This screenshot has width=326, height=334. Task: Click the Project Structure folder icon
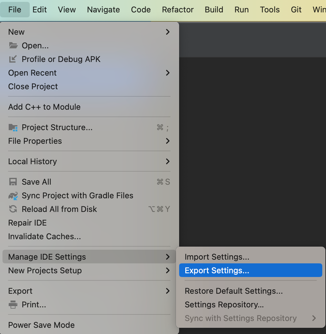point(13,127)
